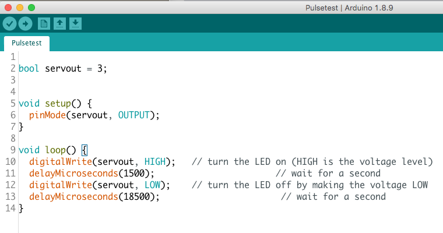This screenshot has width=443, height=233.
Task: Place cursor on the 'bool' keyword
Action: [29, 68]
